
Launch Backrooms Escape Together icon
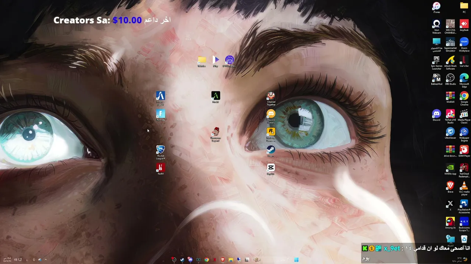tap(464, 225)
